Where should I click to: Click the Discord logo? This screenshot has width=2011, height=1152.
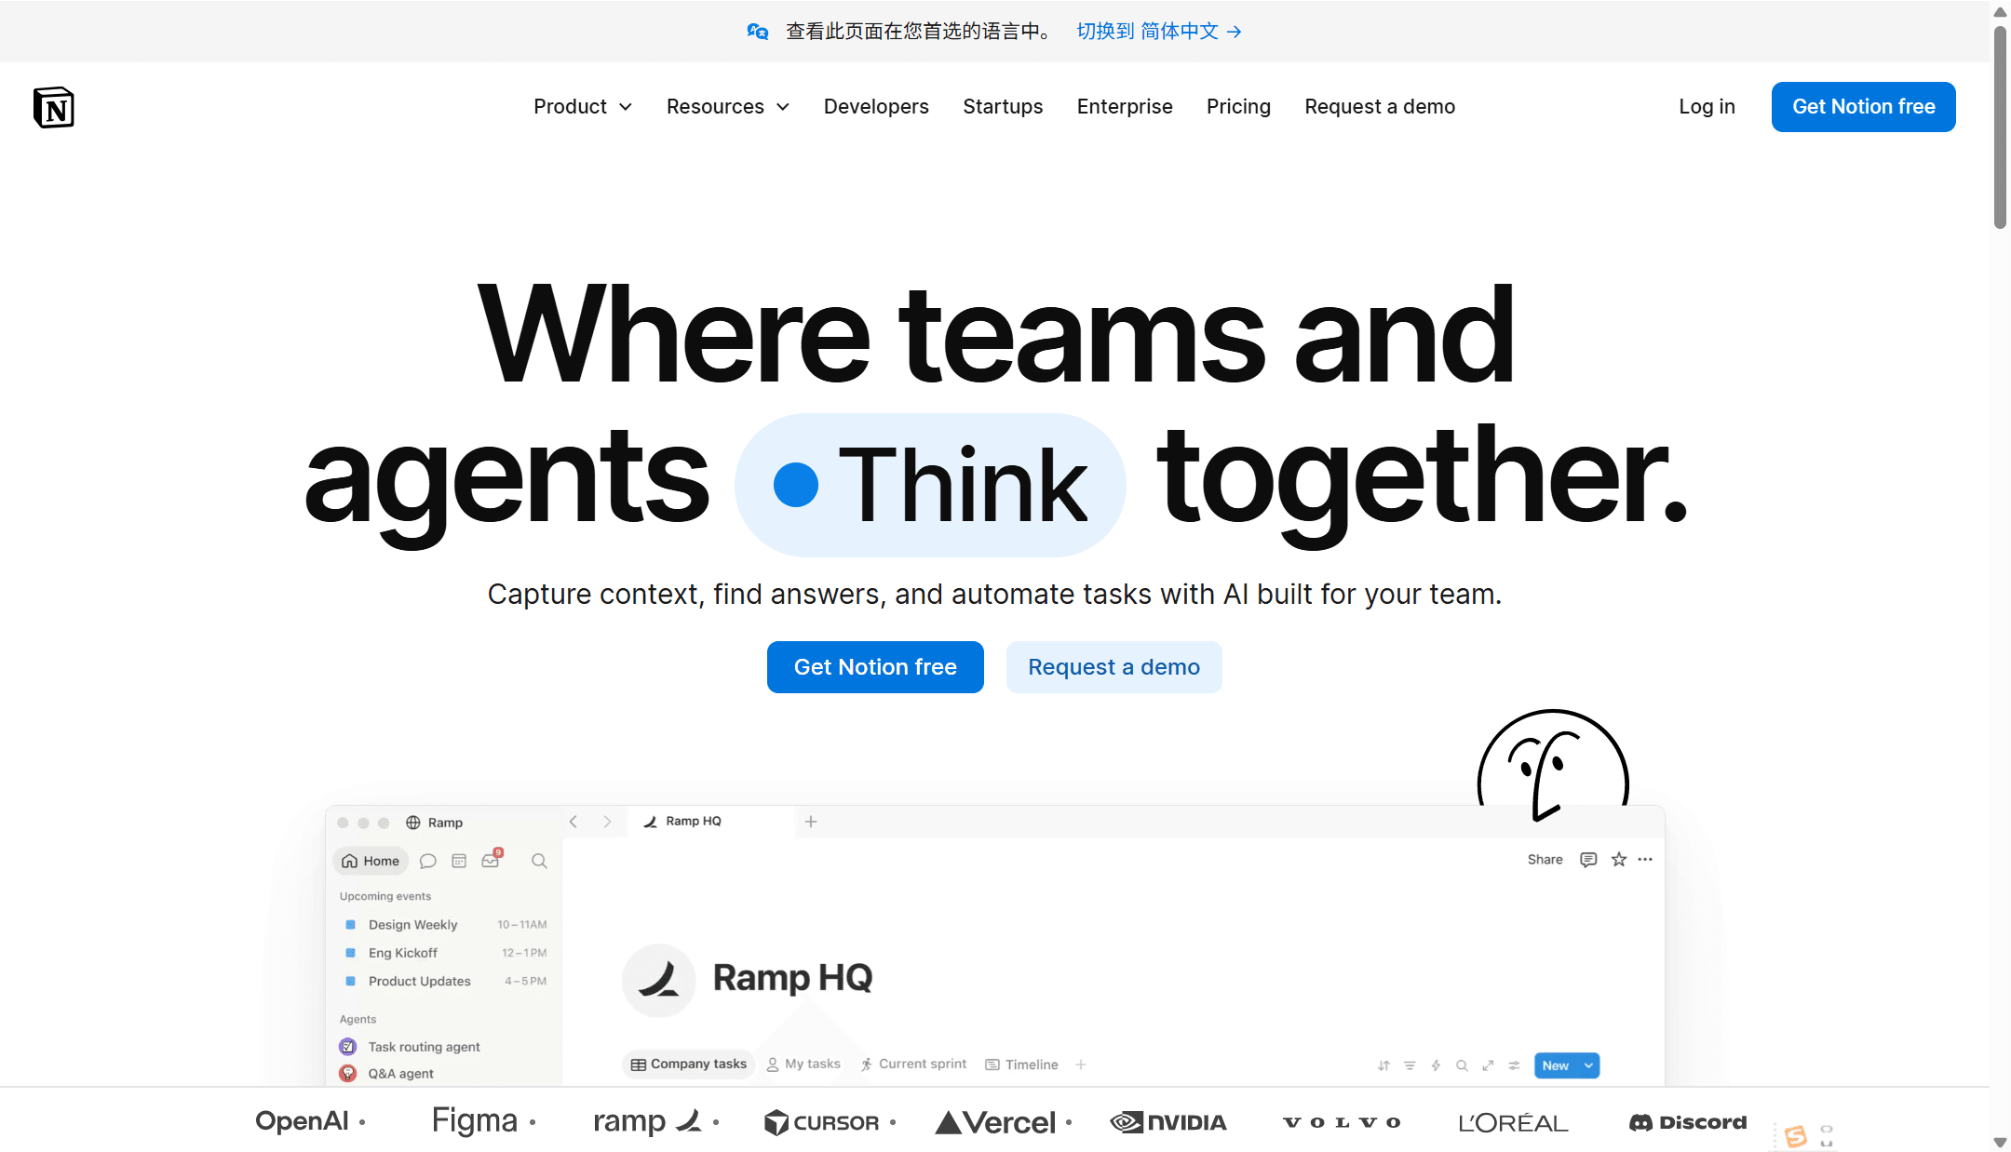coord(1688,1122)
